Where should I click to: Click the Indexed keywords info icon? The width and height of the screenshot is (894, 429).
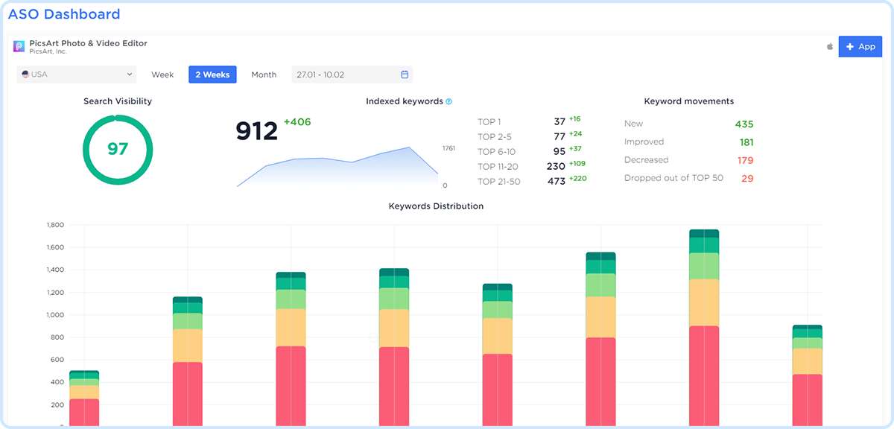pos(449,101)
